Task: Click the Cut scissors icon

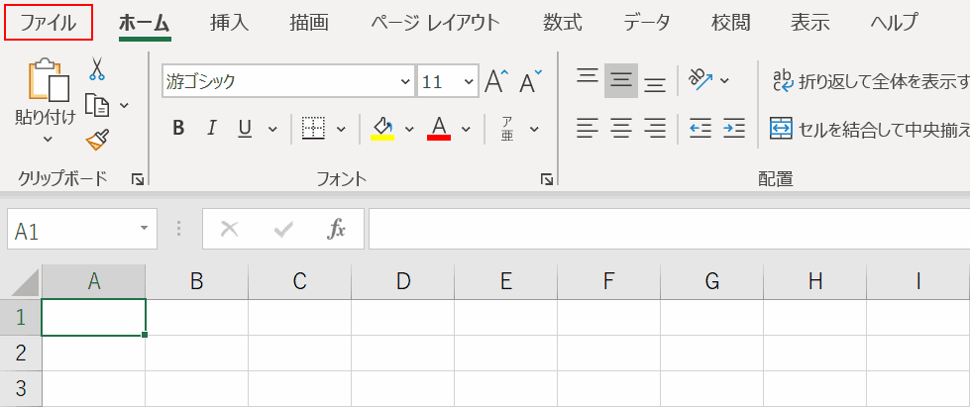Action: 97,68
